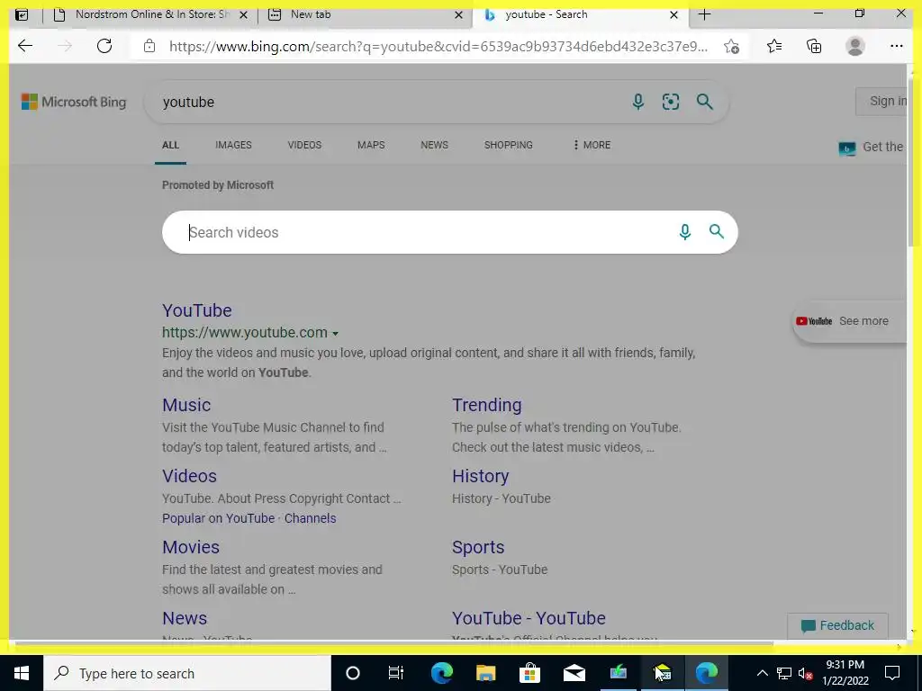Viewport: 922px width, 691px height.
Task: Open Cortana from the taskbar
Action: [x=352, y=673]
